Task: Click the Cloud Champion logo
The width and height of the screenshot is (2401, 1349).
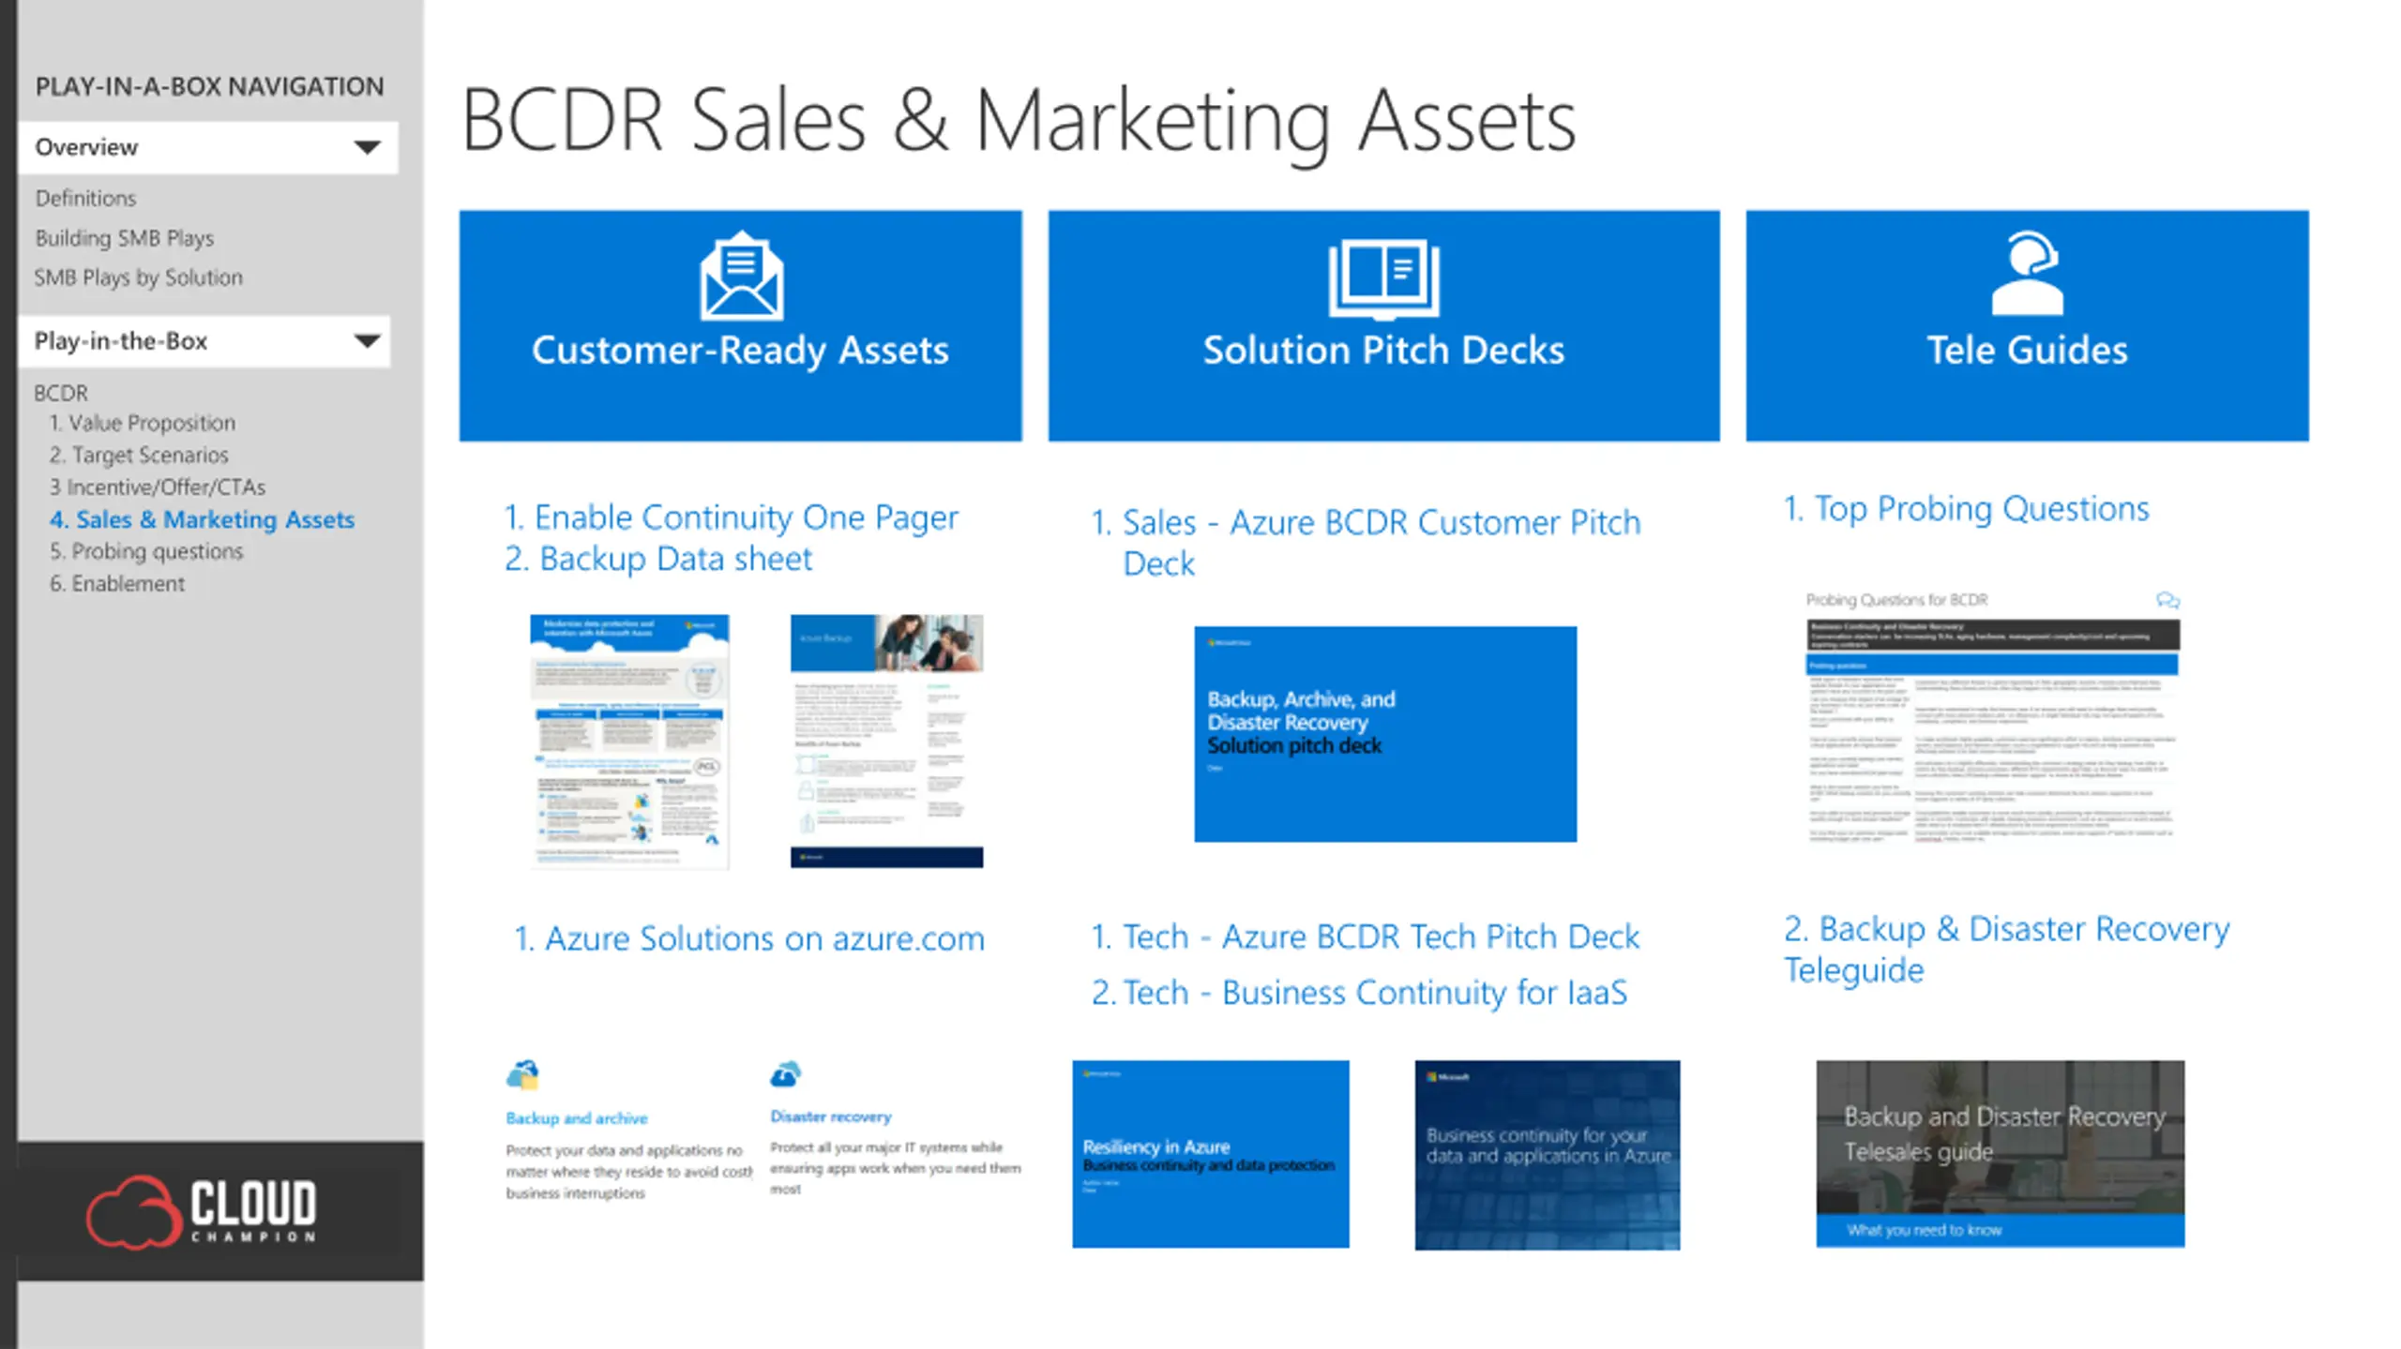Action: click(203, 1211)
